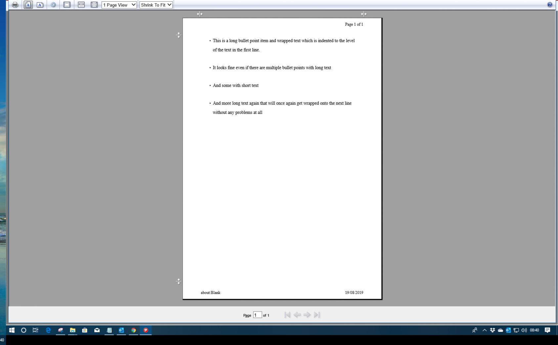The width and height of the screenshot is (558, 345).
Task: Click the previewed page sheet
Action: click(x=282, y=159)
